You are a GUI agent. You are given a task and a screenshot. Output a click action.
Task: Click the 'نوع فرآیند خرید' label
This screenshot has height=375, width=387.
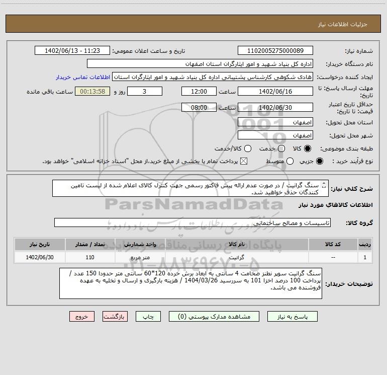click(352, 162)
